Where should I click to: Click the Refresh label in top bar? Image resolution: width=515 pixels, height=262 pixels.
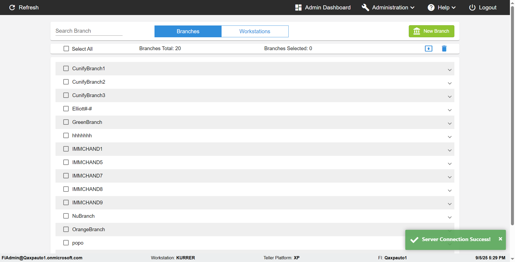tap(29, 8)
